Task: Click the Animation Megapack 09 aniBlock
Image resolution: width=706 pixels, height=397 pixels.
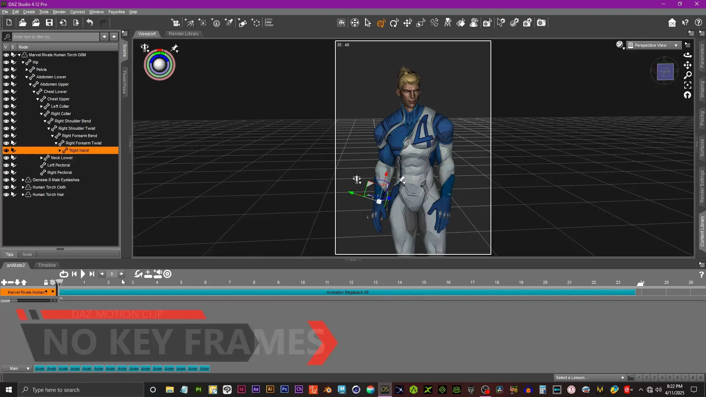Action: coord(347,292)
